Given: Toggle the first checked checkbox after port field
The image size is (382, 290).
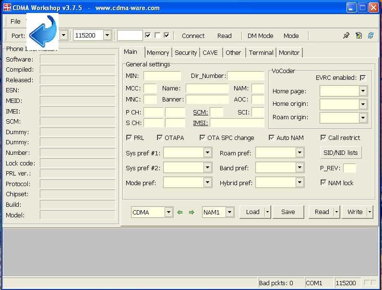Looking at the screenshot, I should pyautogui.click(x=148, y=36).
